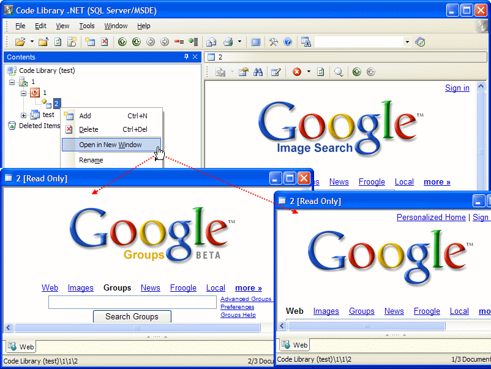The height and width of the screenshot is (369, 491).
Task: Click the new folder icon in main toolbar
Action: coord(43,42)
